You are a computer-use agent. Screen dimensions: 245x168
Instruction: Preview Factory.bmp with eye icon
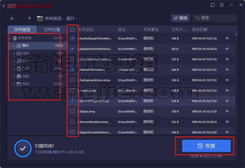coord(227,90)
